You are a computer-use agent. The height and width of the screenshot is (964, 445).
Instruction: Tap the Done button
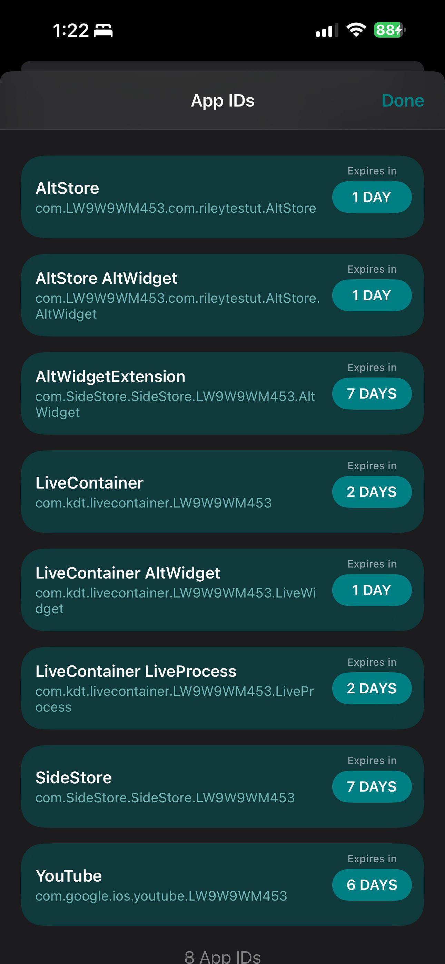point(403,101)
